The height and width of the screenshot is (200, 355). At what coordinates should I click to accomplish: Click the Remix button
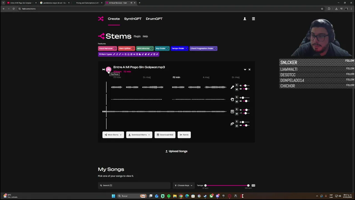pyautogui.click(x=184, y=135)
